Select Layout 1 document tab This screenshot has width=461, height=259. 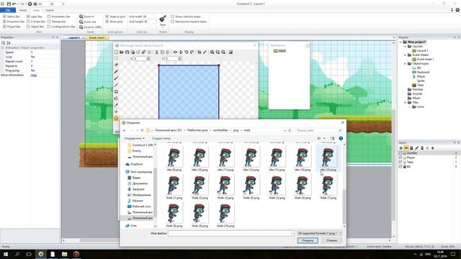[x=74, y=37]
